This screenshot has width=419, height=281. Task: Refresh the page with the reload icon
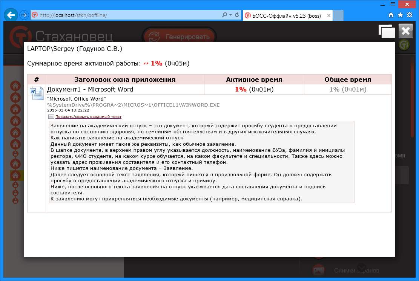[x=237, y=15]
